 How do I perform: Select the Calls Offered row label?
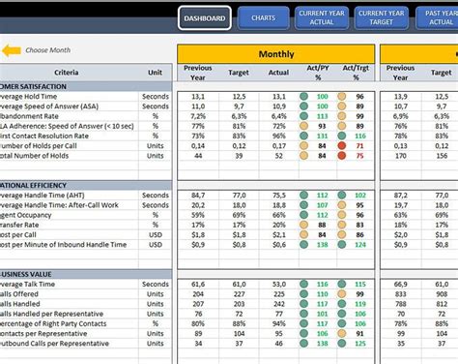[x=19, y=294]
